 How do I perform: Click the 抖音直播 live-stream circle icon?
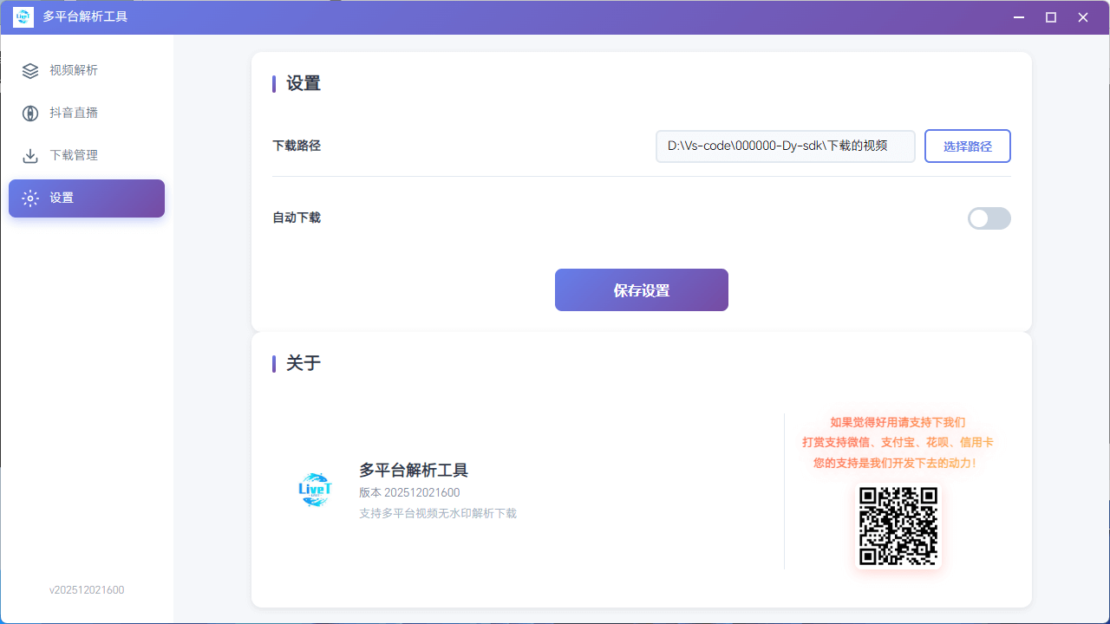30,113
